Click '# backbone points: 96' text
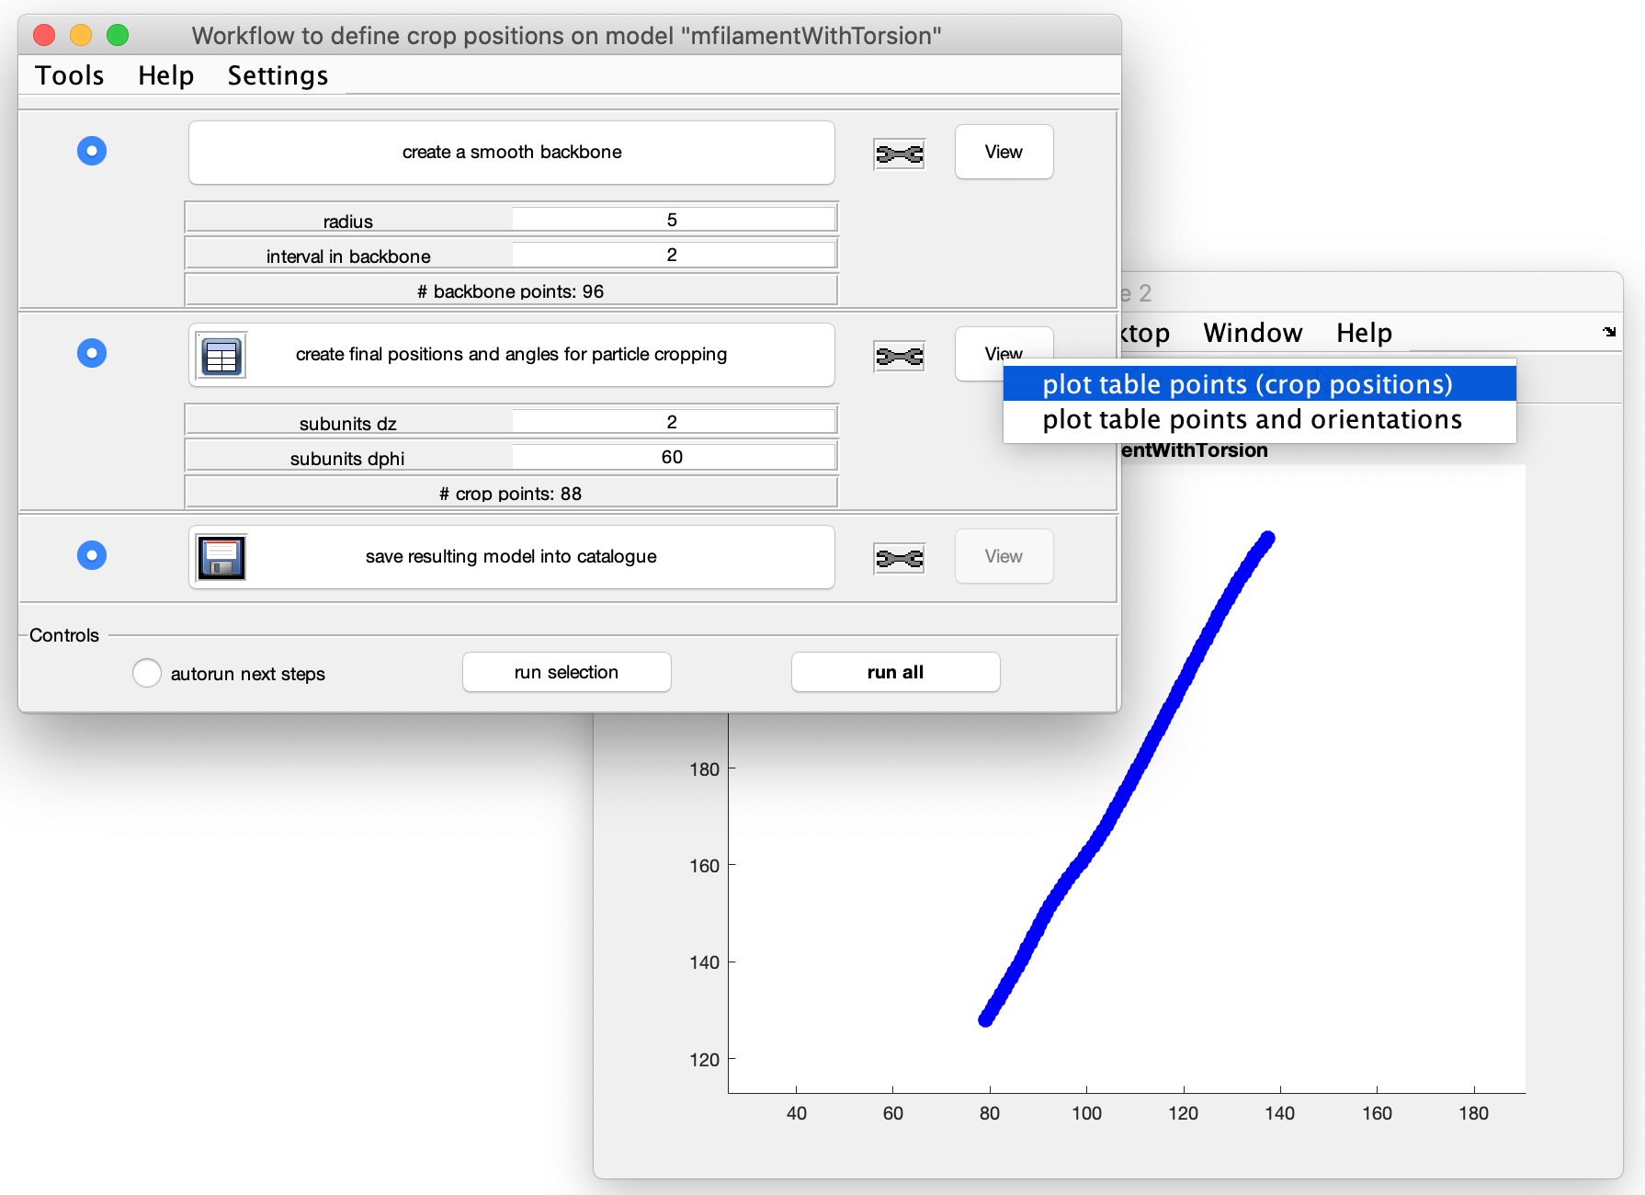Image resolution: width=1645 pixels, height=1195 pixels. (511, 291)
